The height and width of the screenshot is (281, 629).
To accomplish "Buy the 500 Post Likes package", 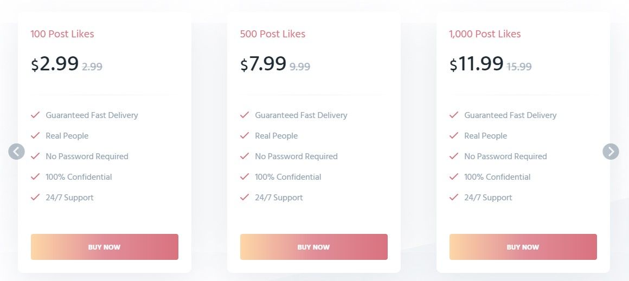I will click(x=314, y=247).
